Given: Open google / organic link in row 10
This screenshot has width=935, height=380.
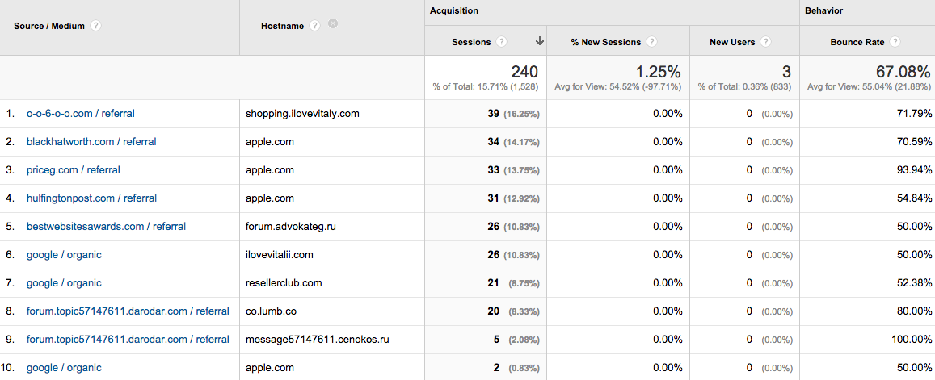Looking at the screenshot, I should point(64,367).
